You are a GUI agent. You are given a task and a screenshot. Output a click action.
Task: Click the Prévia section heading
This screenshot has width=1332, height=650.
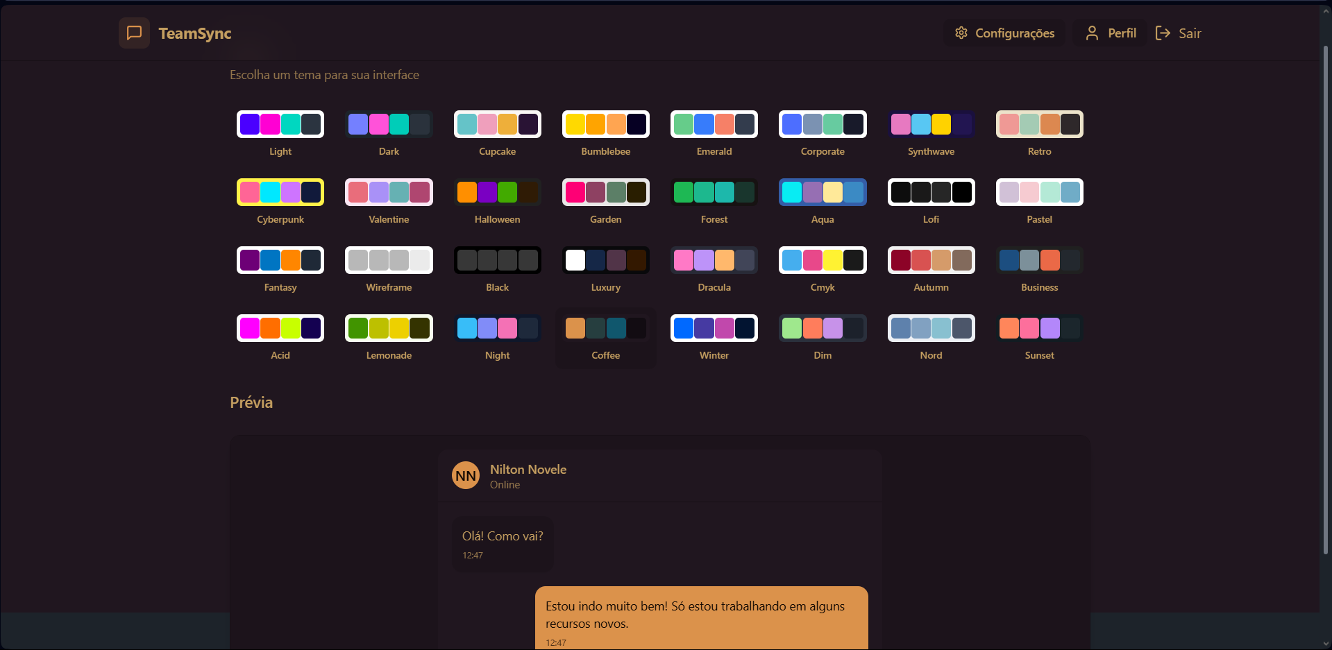251,402
